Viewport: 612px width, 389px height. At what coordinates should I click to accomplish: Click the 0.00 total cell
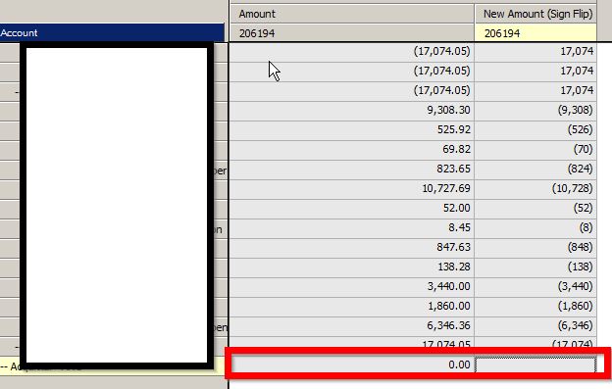point(352,365)
